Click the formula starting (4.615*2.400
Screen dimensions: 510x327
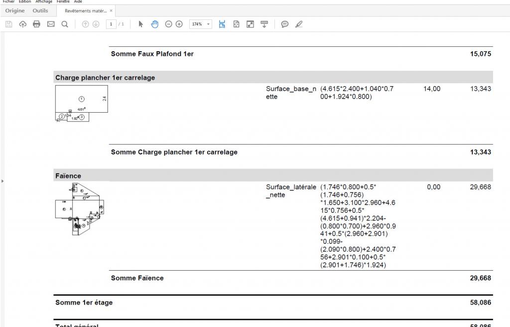357,93
